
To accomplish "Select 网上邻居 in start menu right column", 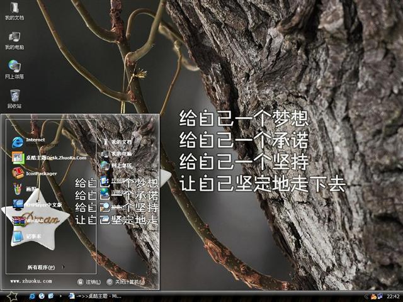I will (116, 165).
